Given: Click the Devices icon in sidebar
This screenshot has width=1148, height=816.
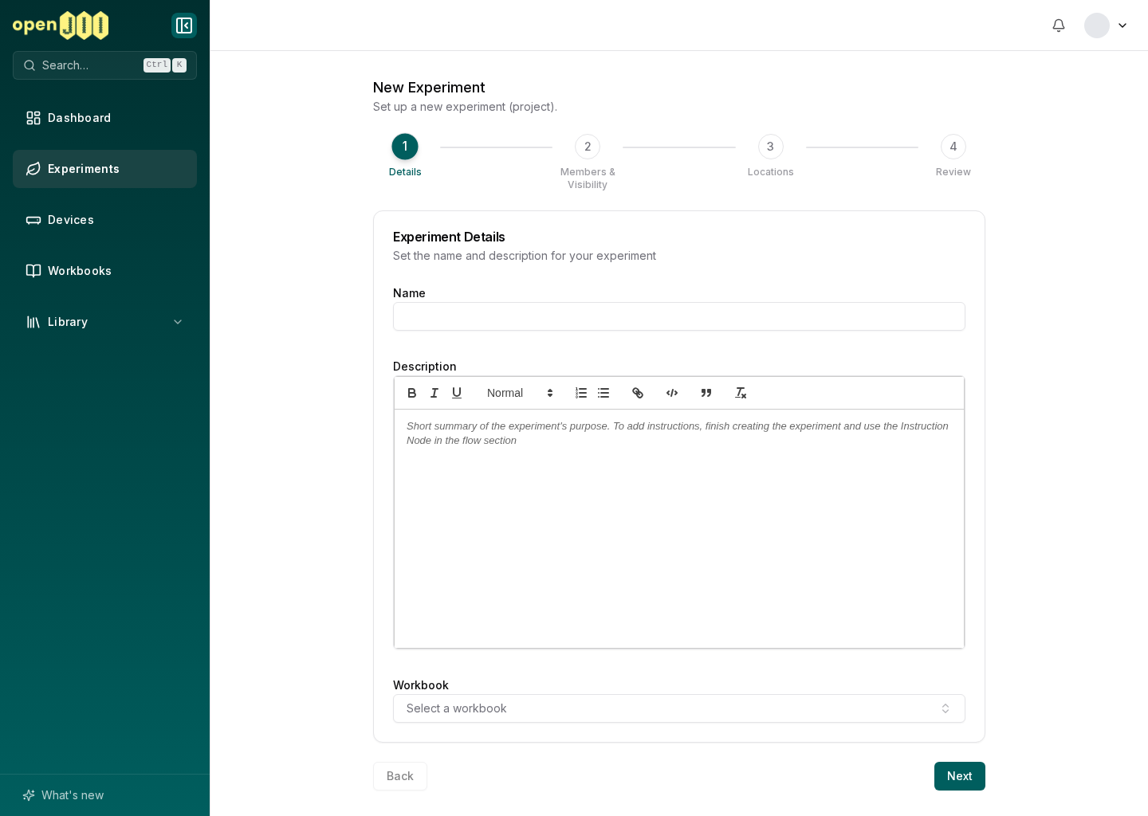Looking at the screenshot, I should click(33, 220).
